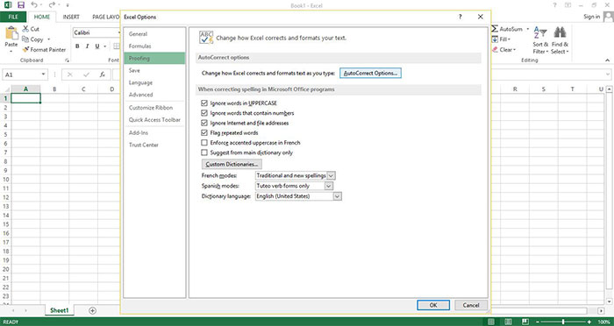Uncheck Flag repeated words
The image size is (614, 326).
point(204,133)
